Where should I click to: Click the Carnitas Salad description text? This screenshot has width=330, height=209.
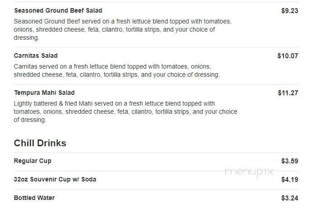point(116,70)
